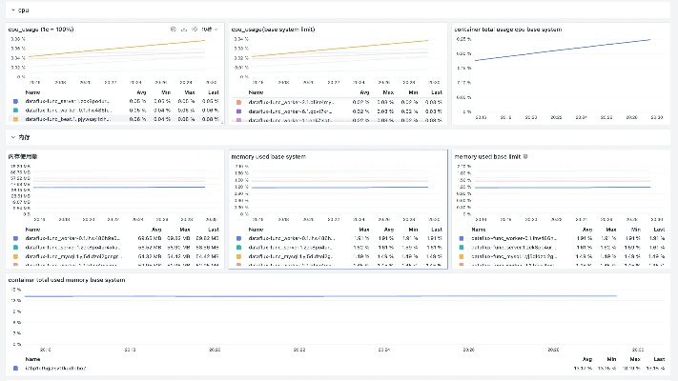The height and width of the screenshot is (381, 678).
Task: Sort 内存使用量 legend by Max column
Action: pyautogui.click(x=181, y=230)
